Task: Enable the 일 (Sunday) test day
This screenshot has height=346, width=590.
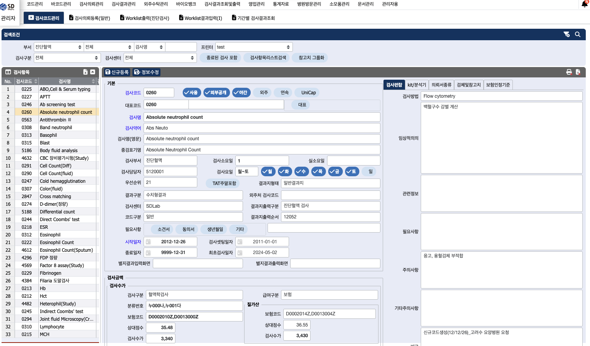Action: [370, 171]
